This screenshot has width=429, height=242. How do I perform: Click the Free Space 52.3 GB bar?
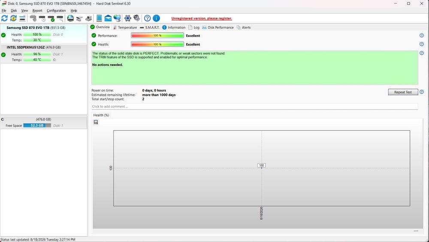point(37,125)
